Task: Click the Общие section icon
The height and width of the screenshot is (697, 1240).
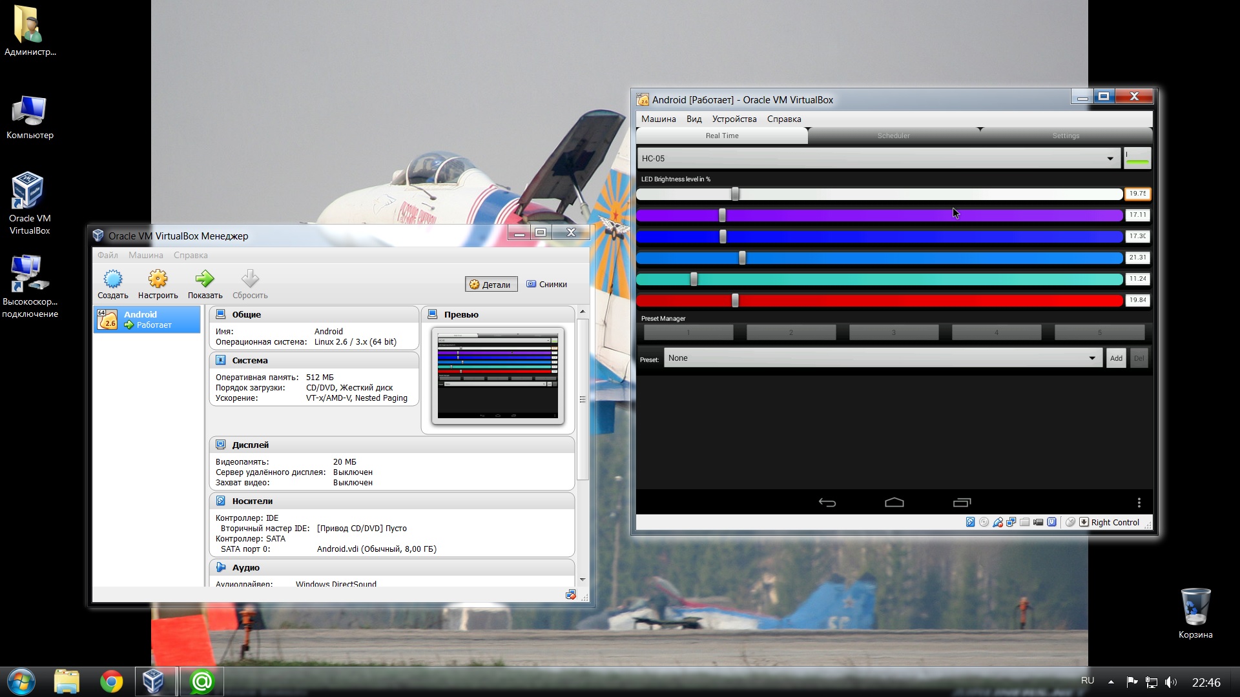Action: 220,314
